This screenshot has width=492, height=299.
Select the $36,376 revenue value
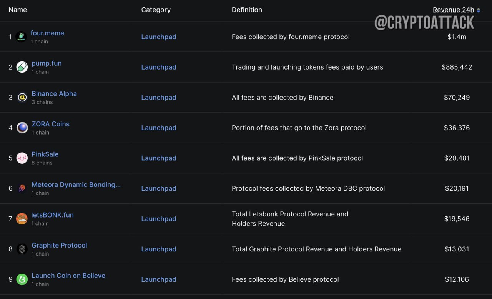pyautogui.click(x=457, y=128)
